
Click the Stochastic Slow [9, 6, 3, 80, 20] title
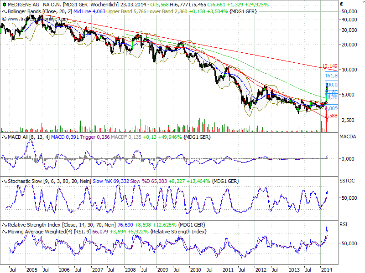click(x=49, y=181)
